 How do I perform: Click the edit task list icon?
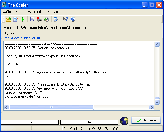tap(16, 19)
